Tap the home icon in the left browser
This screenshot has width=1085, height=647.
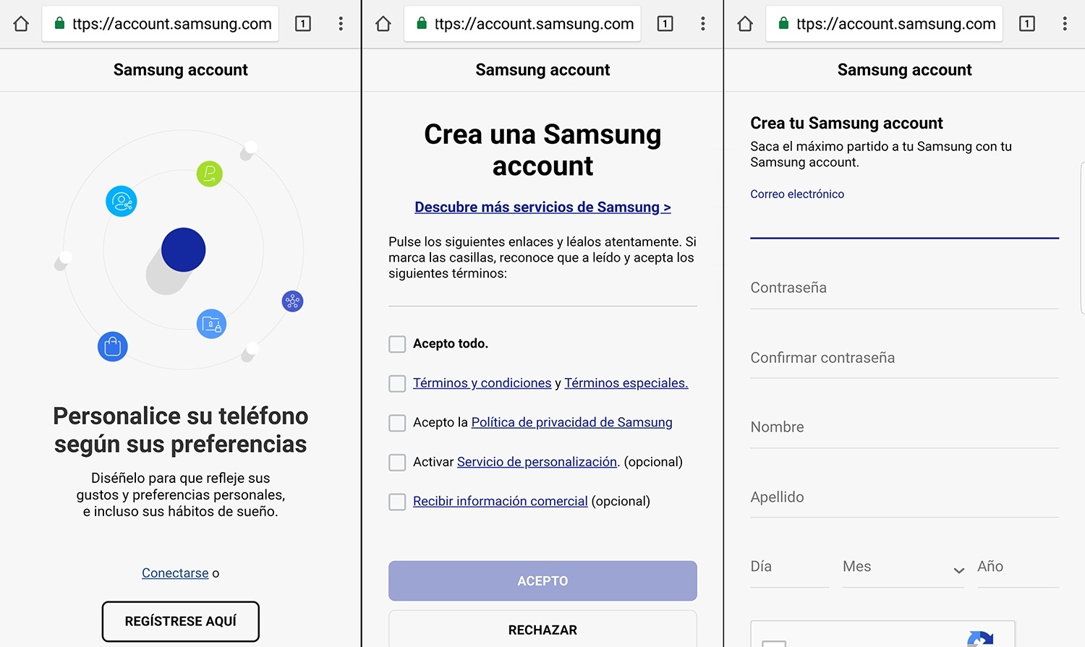point(21,24)
